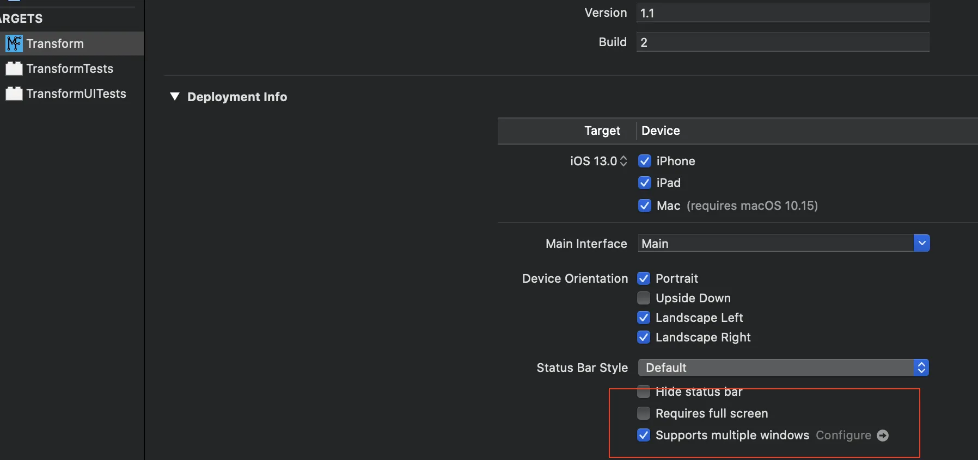This screenshot has height=460, width=978.
Task: Click the Build number field
Action: click(x=783, y=42)
